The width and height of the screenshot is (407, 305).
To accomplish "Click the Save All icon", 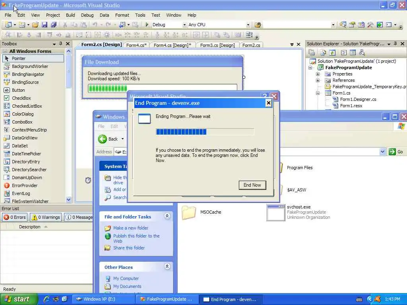I will 54,25.
